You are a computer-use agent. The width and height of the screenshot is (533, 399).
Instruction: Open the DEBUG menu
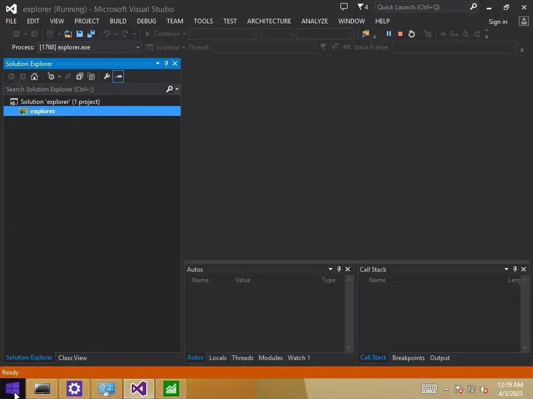pyautogui.click(x=146, y=21)
